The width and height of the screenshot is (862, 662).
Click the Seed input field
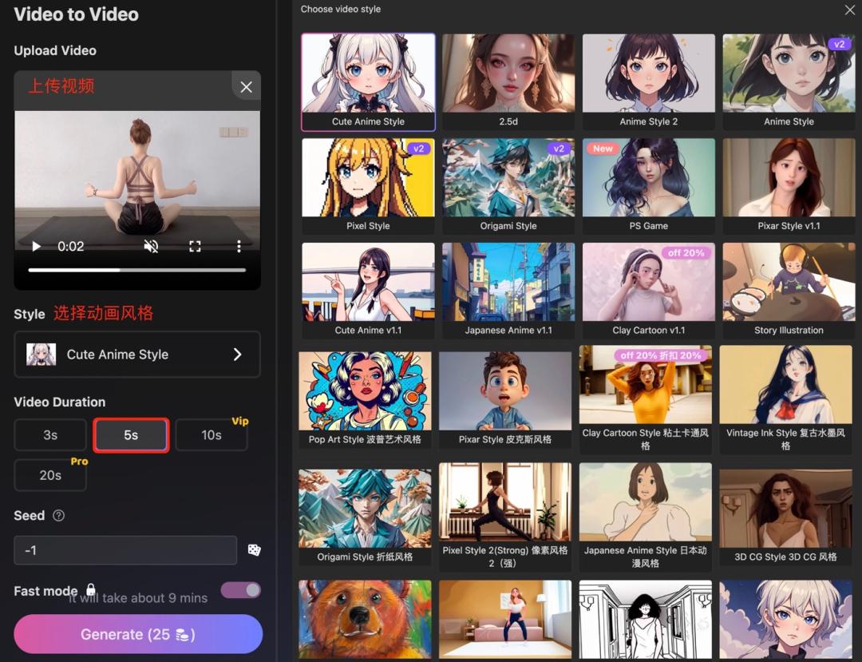coord(125,550)
